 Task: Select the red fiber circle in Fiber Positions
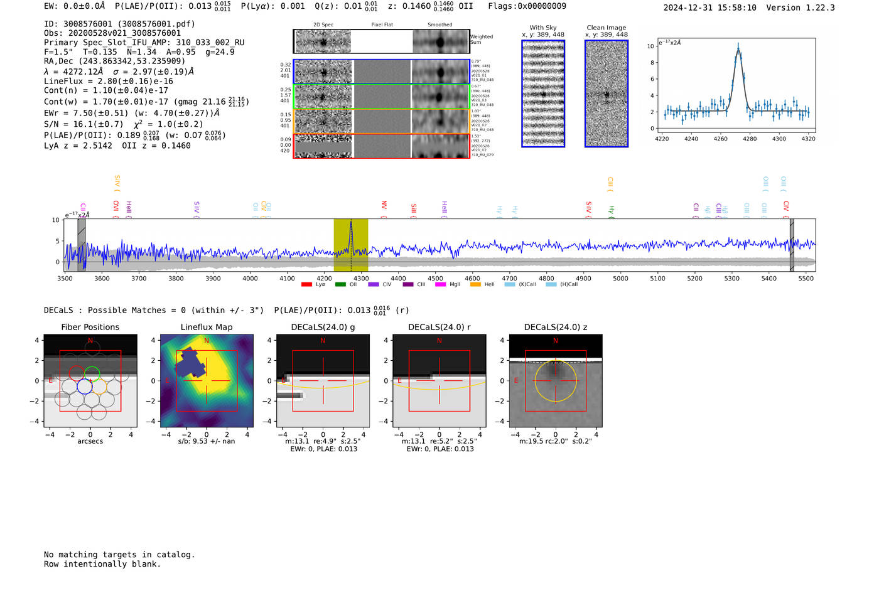pyautogui.click(x=77, y=373)
